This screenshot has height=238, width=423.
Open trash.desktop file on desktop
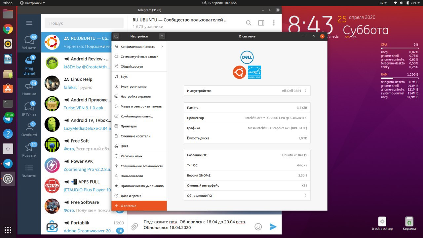coord(382,224)
